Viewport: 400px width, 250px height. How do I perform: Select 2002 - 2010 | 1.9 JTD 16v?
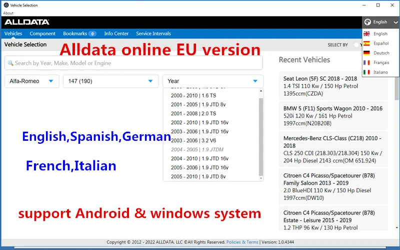199,122
